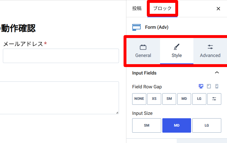Click the Form (Adv) block icon
The image size is (227, 143).
tap(136, 27)
